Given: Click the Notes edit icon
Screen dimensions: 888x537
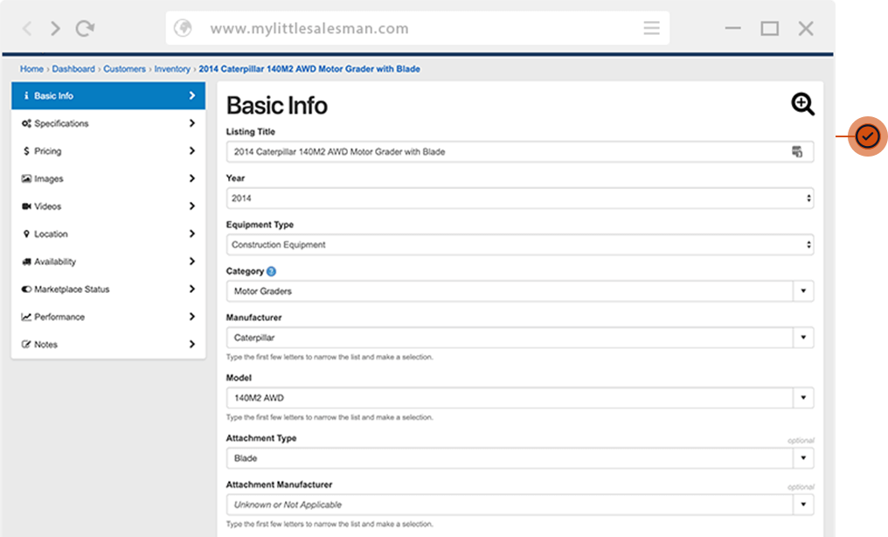Looking at the screenshot, I should [26, 345].
